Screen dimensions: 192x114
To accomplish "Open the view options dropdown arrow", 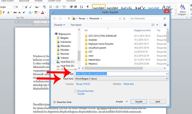I will tap(157, 25).
